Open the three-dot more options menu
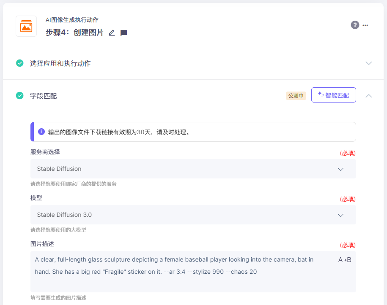 pyautogui.click(x=365, y=25)
